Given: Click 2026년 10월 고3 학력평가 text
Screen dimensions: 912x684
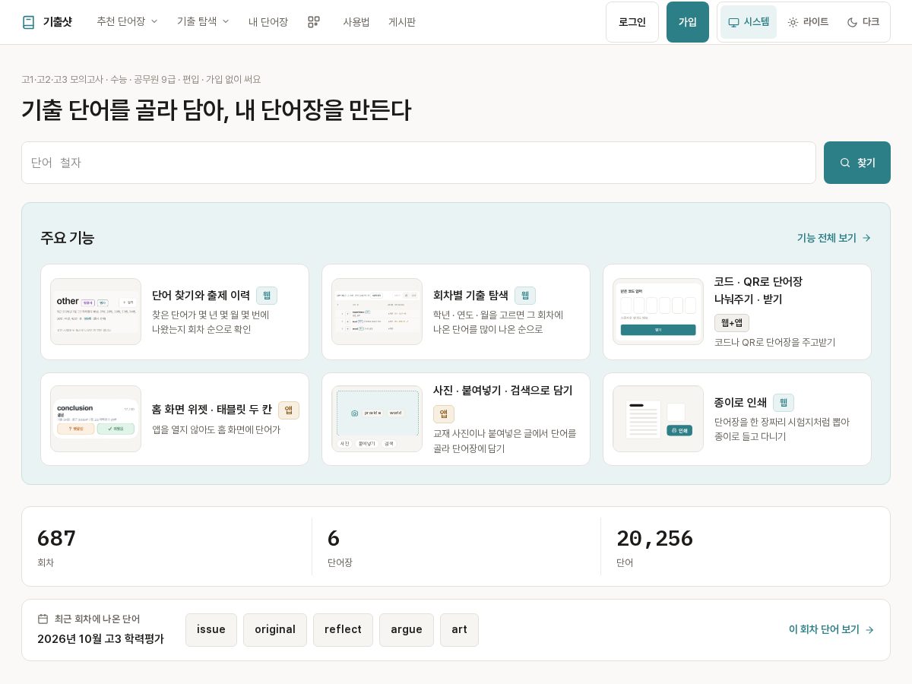Looking at the screenshot, I should coord(100,639).
